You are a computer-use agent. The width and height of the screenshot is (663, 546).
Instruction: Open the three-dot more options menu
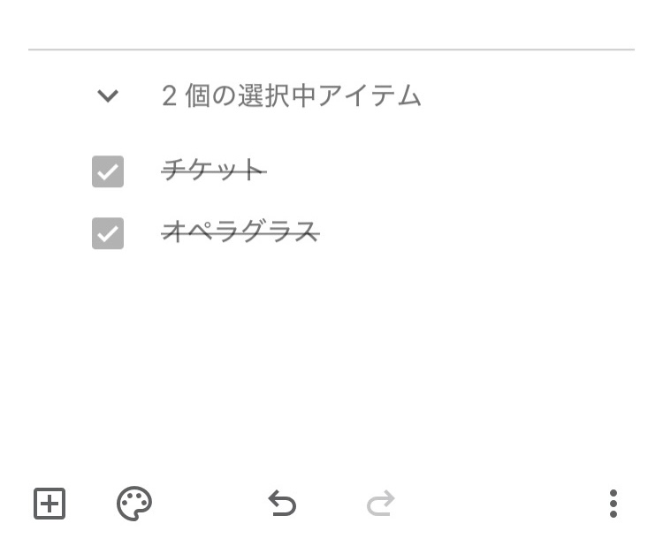pos(613,504)
